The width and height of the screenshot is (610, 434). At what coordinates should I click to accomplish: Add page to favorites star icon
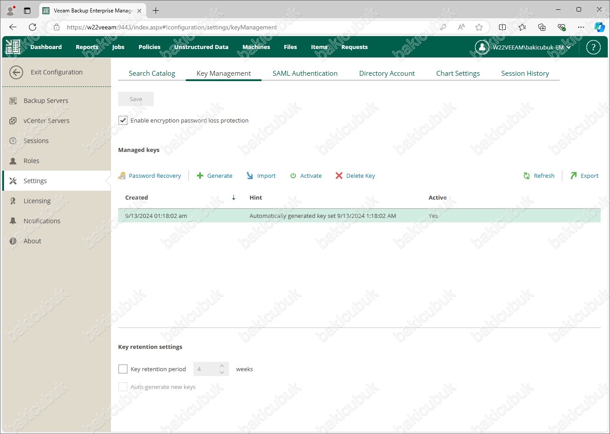(479, 27)
